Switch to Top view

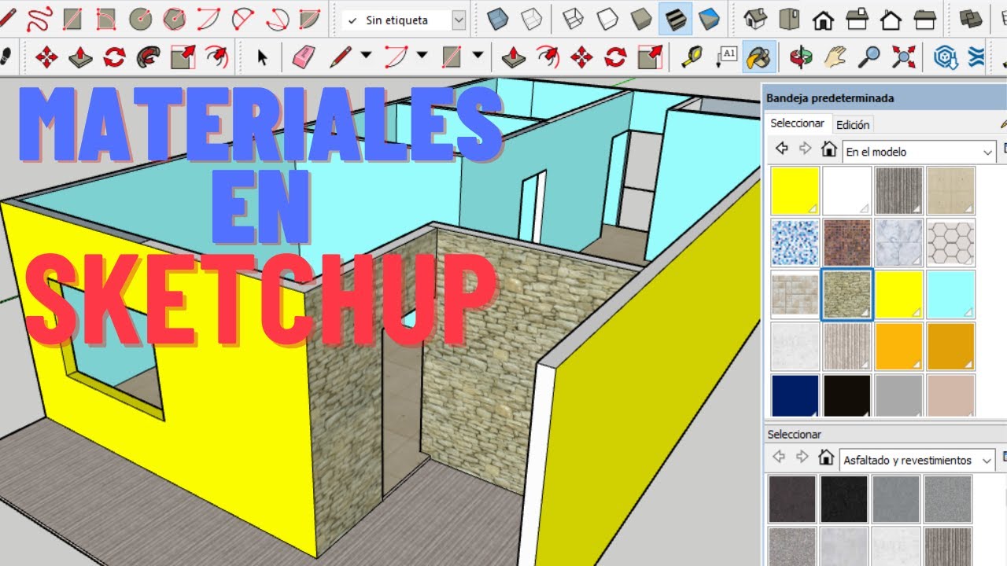coord(790,19)
